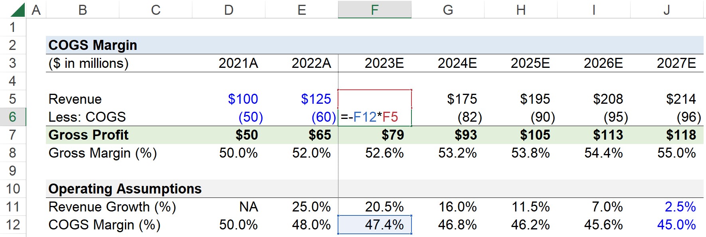Select 2027E Revenue Growth 2.5% cell
Image resolution: width=706 pixels, height=237 pixels.
point(666,207)
